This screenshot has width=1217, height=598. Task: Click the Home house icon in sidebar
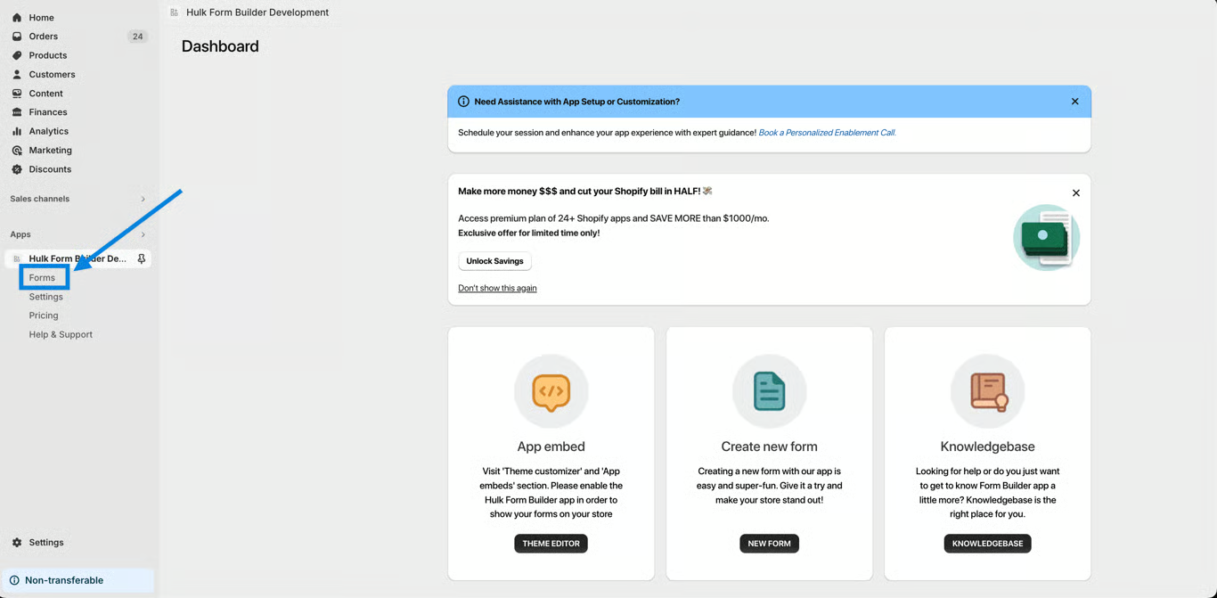17,18
